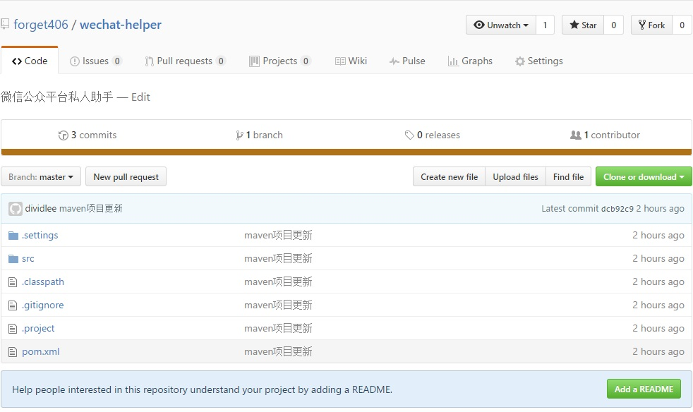Open the Pull requests tab

185,61
